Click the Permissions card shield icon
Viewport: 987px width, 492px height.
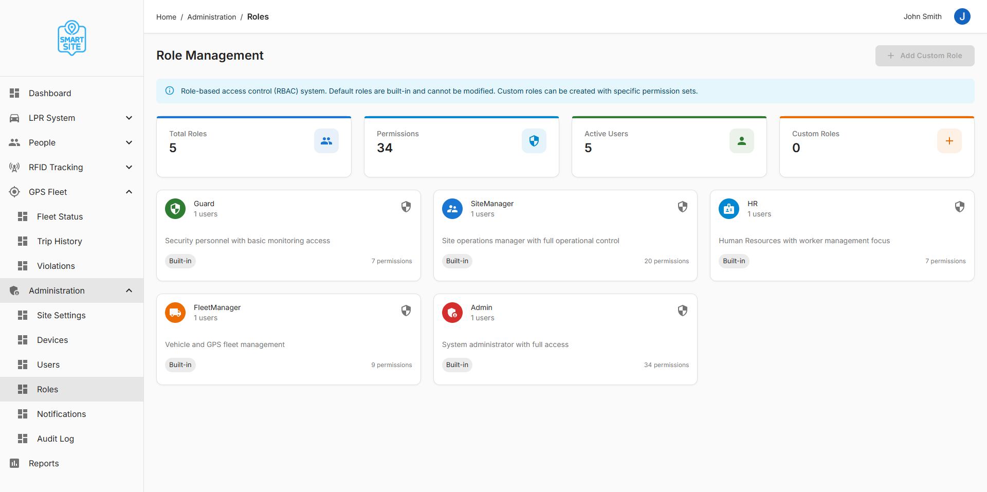pyautogui.click(x=534, y=141)
